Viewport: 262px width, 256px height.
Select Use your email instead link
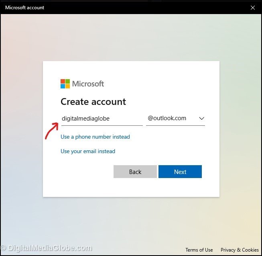(x=88, y=152)
